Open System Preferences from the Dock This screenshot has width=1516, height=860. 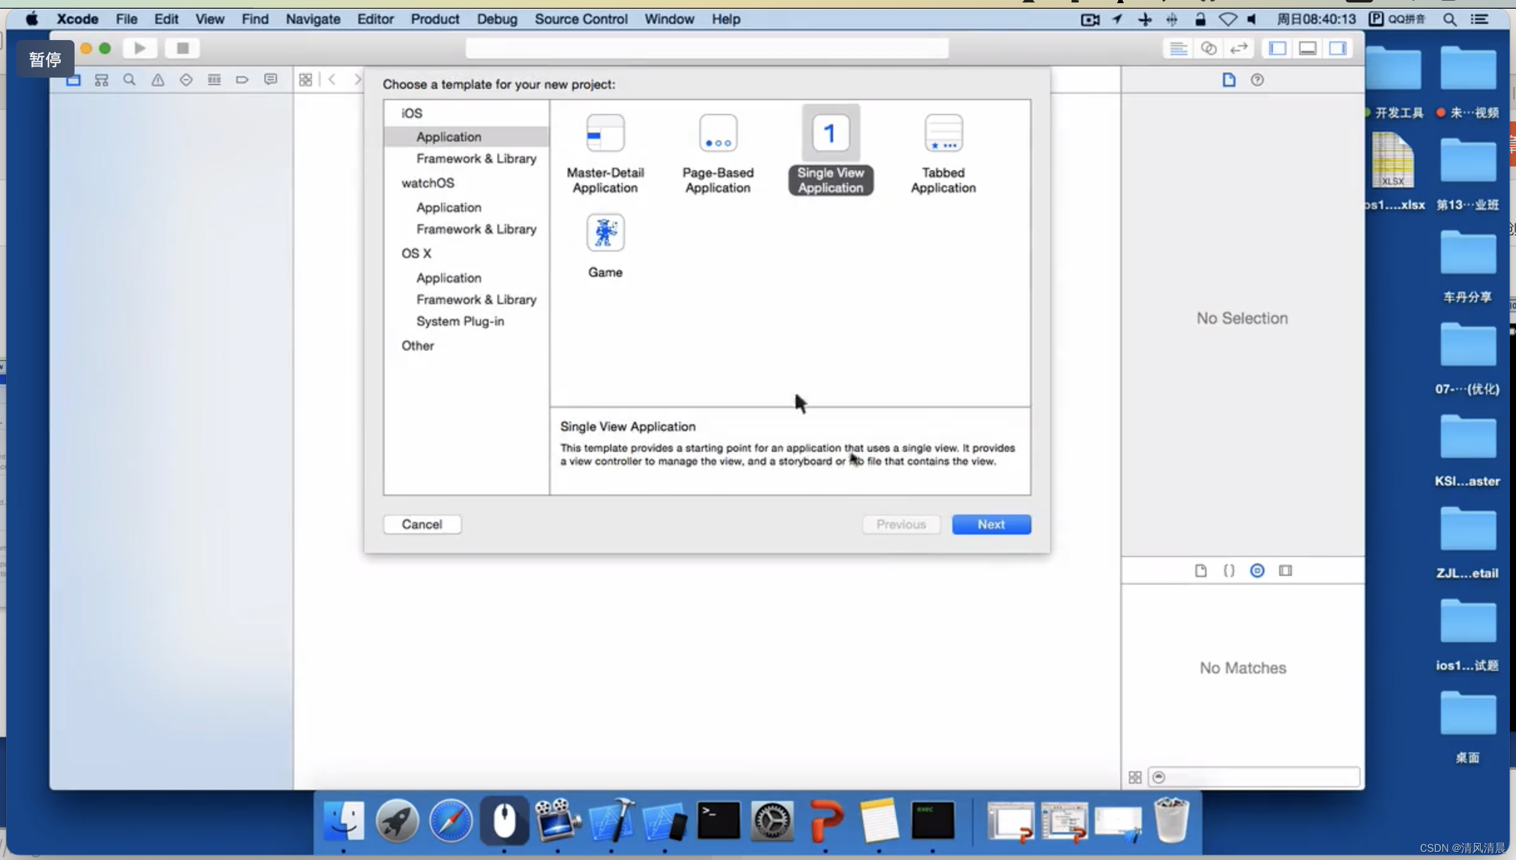coord(772,820)
